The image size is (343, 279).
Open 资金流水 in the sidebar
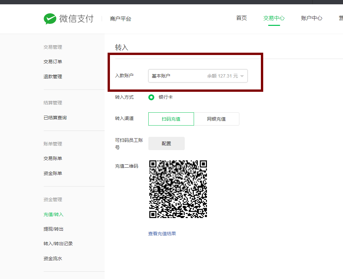pos(53,259)
